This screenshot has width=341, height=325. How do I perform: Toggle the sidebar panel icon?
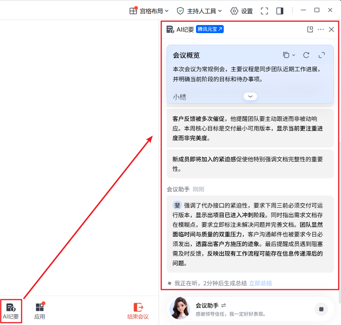[x=280, y=11]
